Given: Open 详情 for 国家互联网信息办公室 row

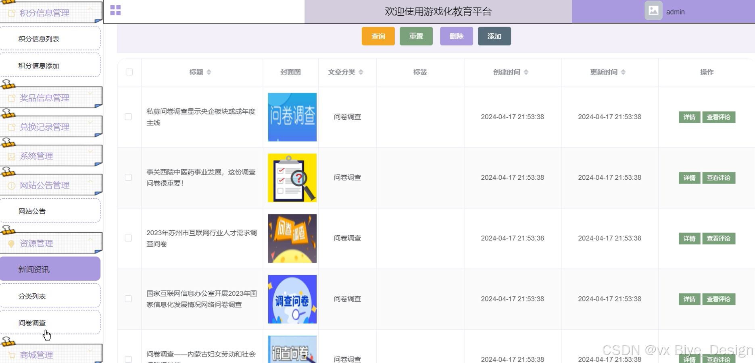Looking at the screenshot, I should coord(689,299).
